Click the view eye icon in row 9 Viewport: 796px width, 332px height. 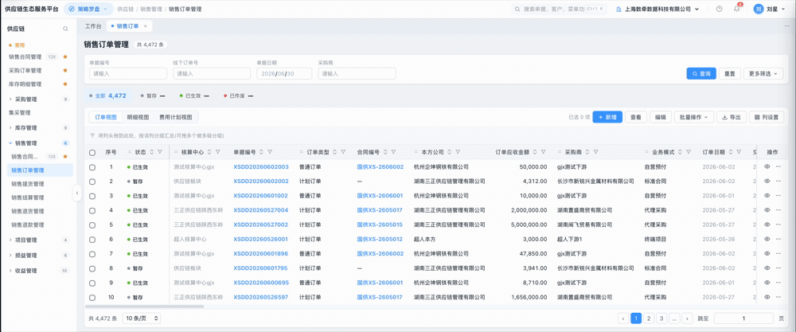pos(767,283)
